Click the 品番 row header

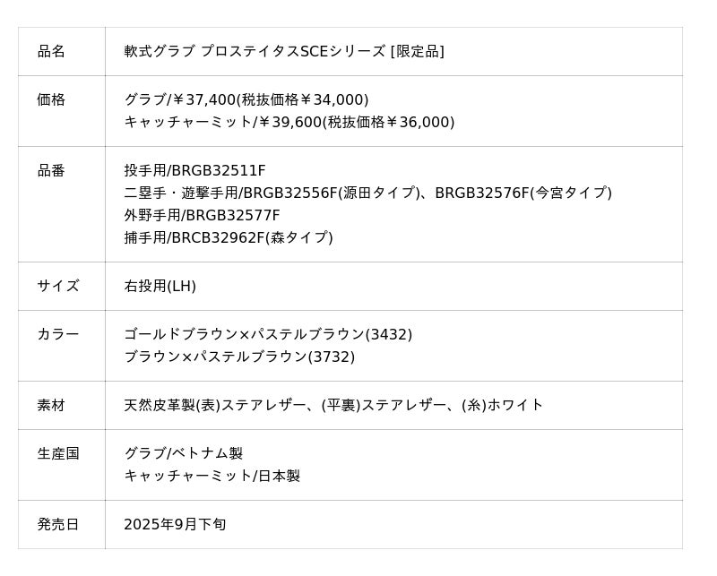click(x=51, y=170)
